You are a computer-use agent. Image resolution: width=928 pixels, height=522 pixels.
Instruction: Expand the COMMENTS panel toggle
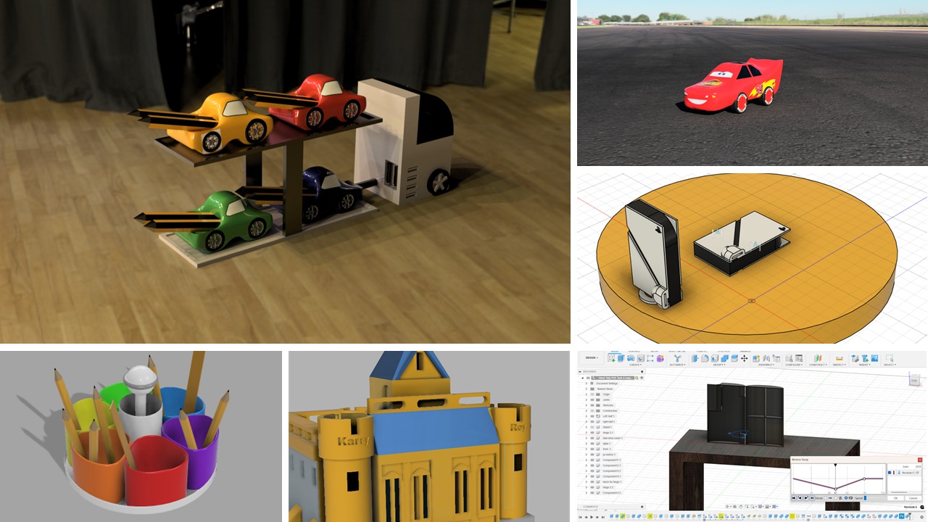pos(642,507)
